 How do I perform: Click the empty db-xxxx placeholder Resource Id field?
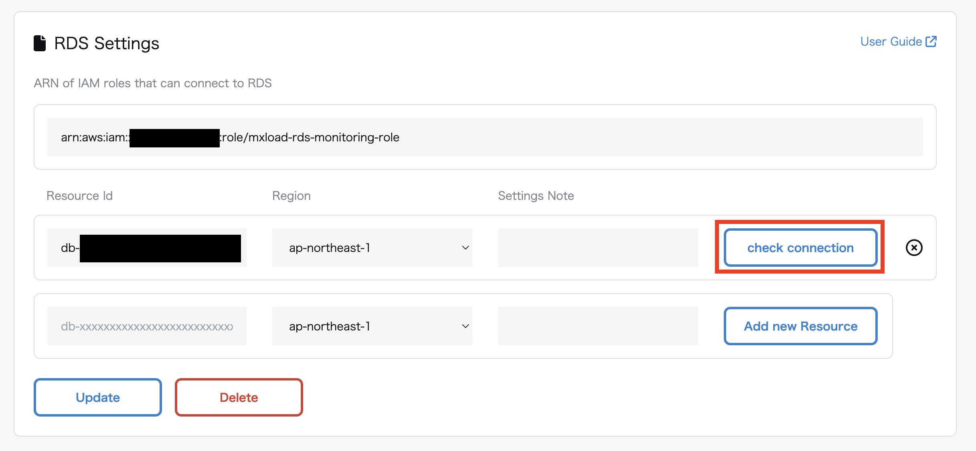(147, 326)
